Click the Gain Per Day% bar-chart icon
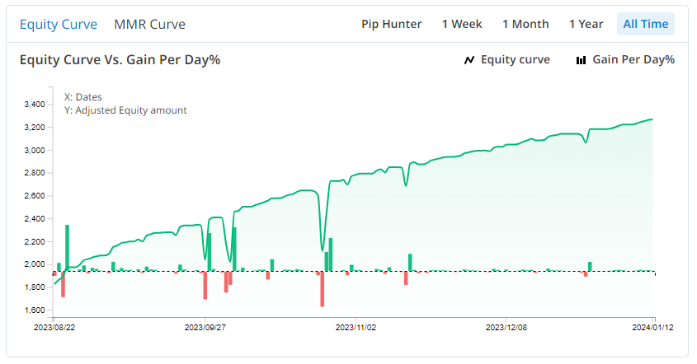The width and height of the screenshot is (697, 364). point(582,60)
